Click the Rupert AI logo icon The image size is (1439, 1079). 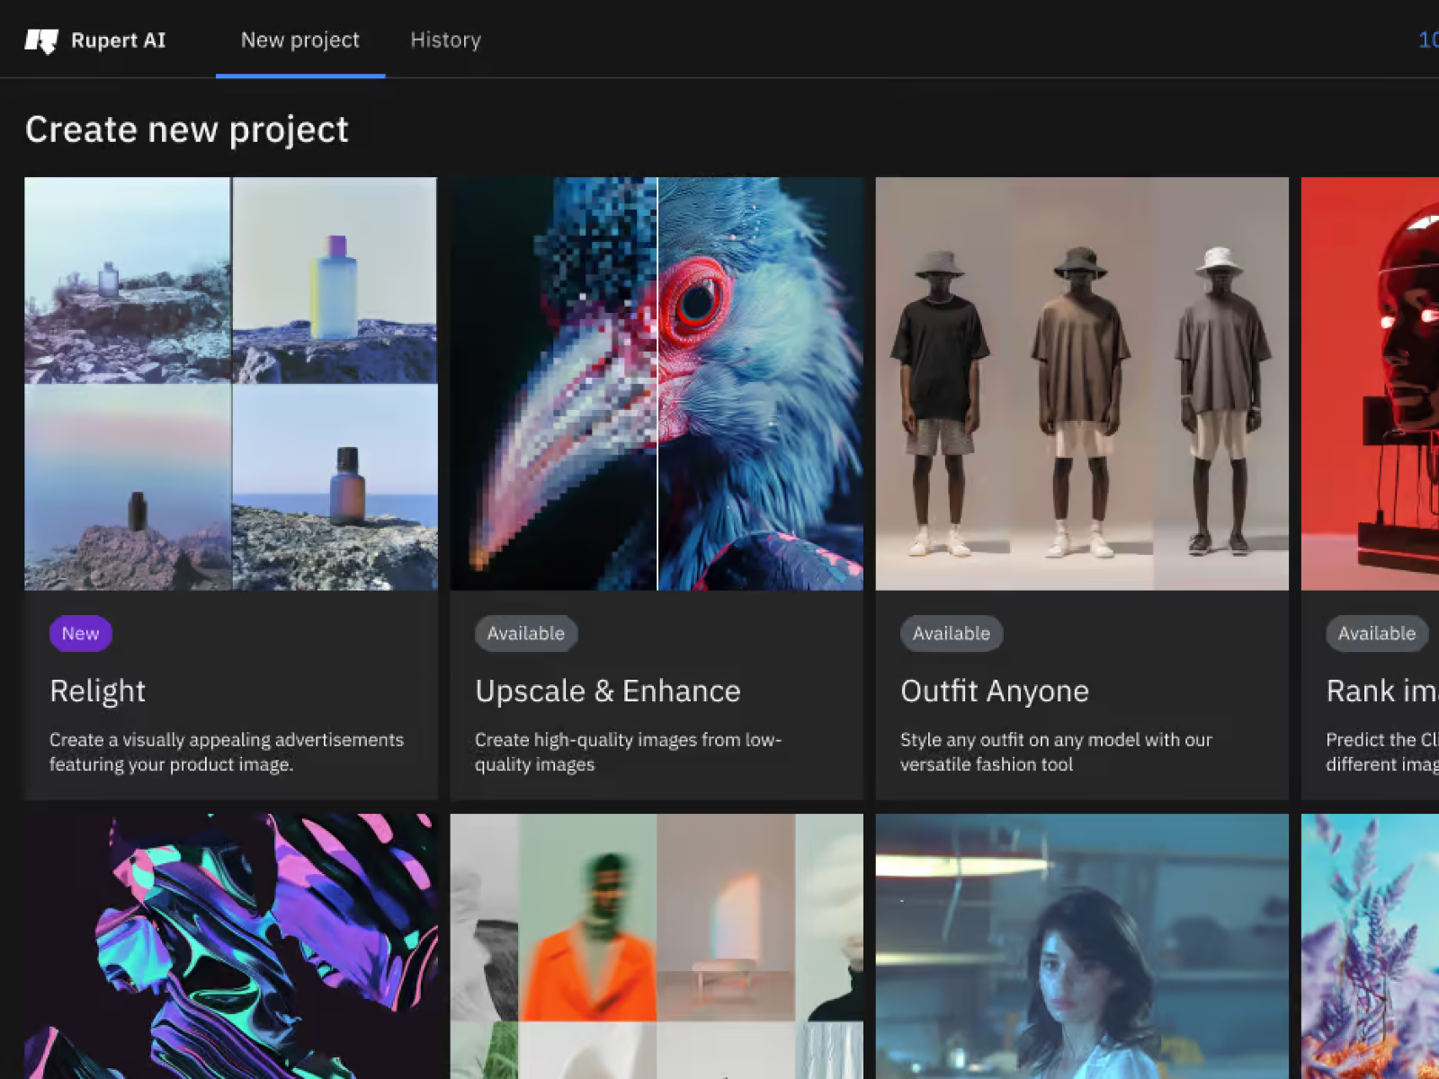pos(41,40)
